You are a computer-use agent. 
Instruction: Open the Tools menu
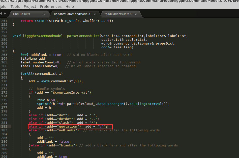pos(15,7)
